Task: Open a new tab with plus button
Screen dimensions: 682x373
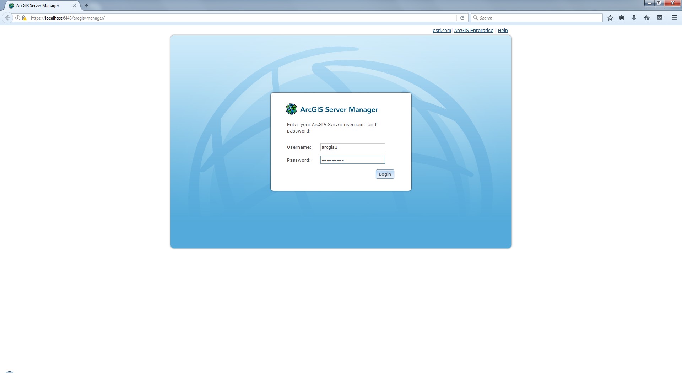Action: point(86,6)
